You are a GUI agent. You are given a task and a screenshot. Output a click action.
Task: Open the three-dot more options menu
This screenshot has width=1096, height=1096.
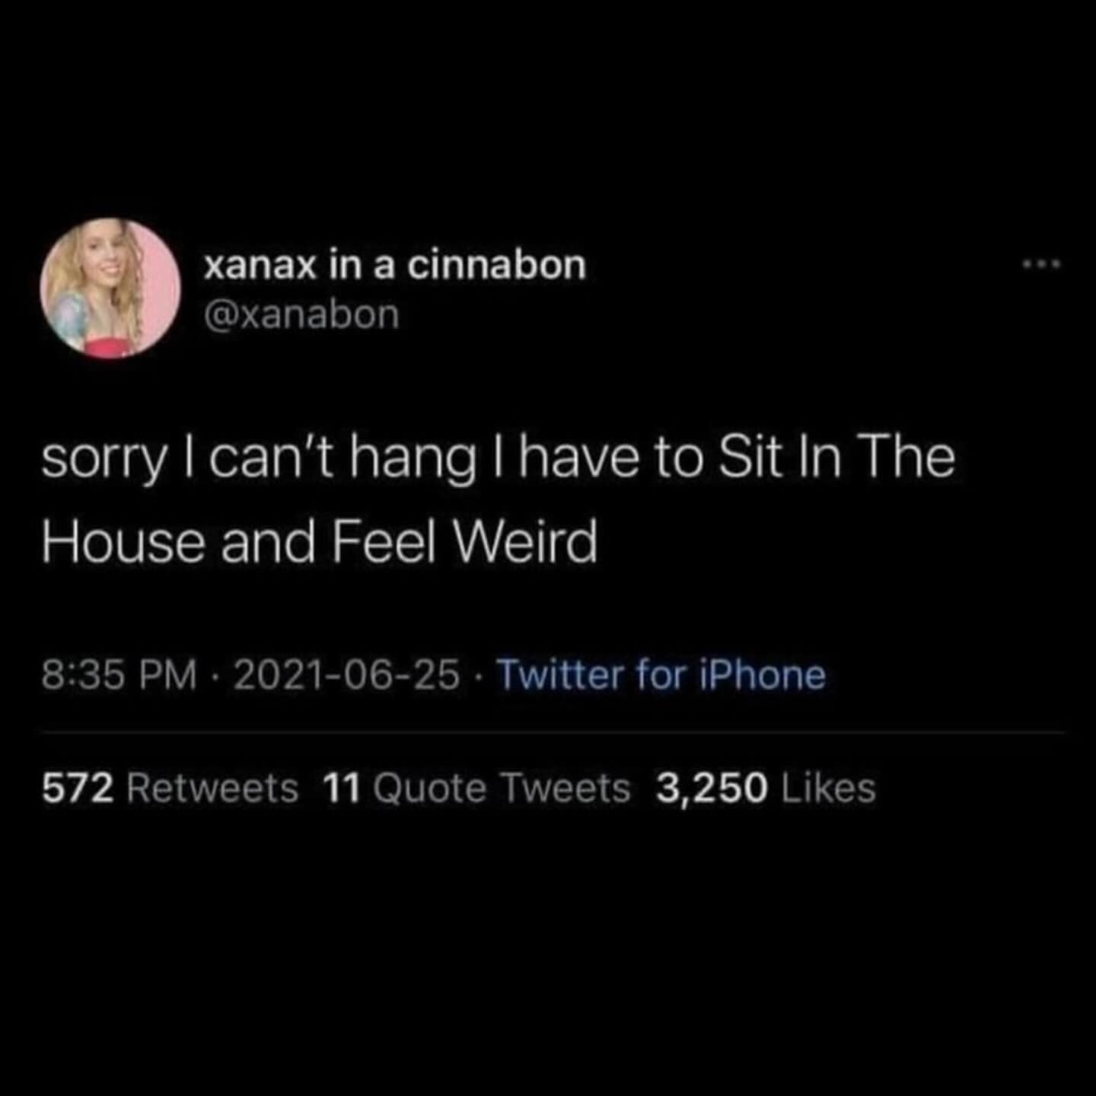pos(1041,265)
